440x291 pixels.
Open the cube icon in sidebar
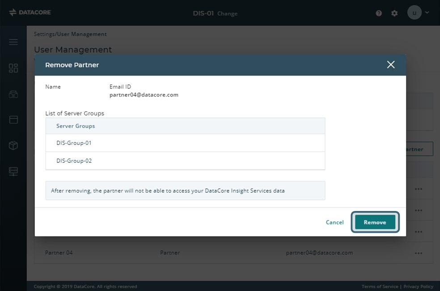[13, 145]
